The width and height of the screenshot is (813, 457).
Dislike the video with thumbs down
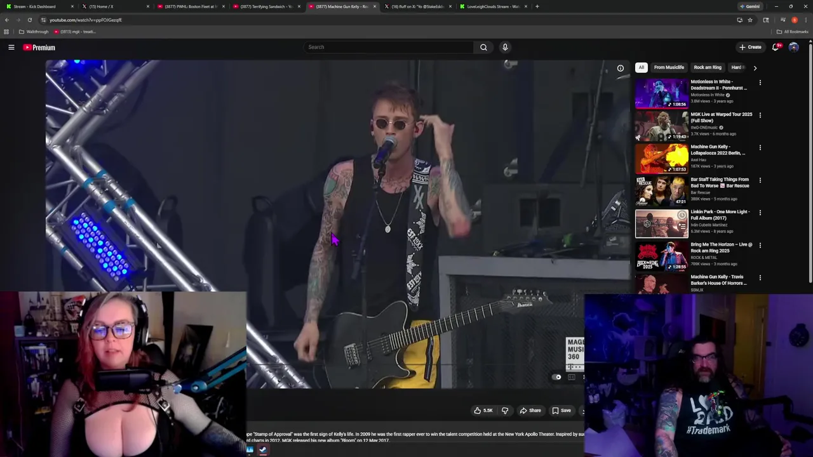click(x=505, y=411)
